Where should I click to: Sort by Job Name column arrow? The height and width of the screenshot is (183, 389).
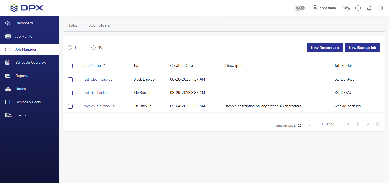(x=104, y=66)
